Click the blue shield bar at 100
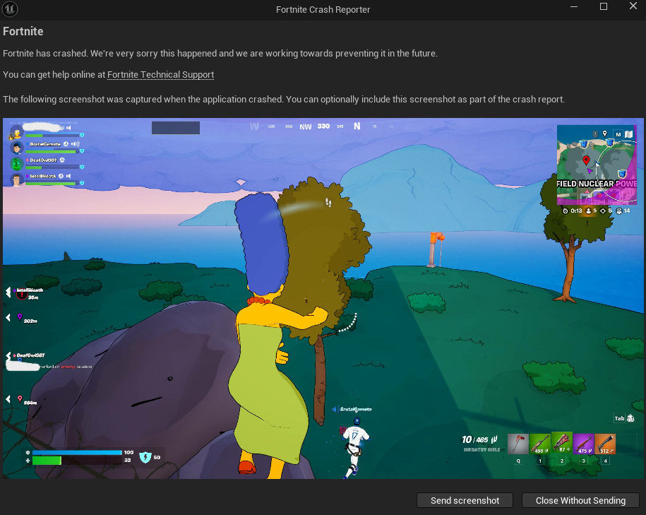Screen dimensions: 646x515 coord(77,452)
